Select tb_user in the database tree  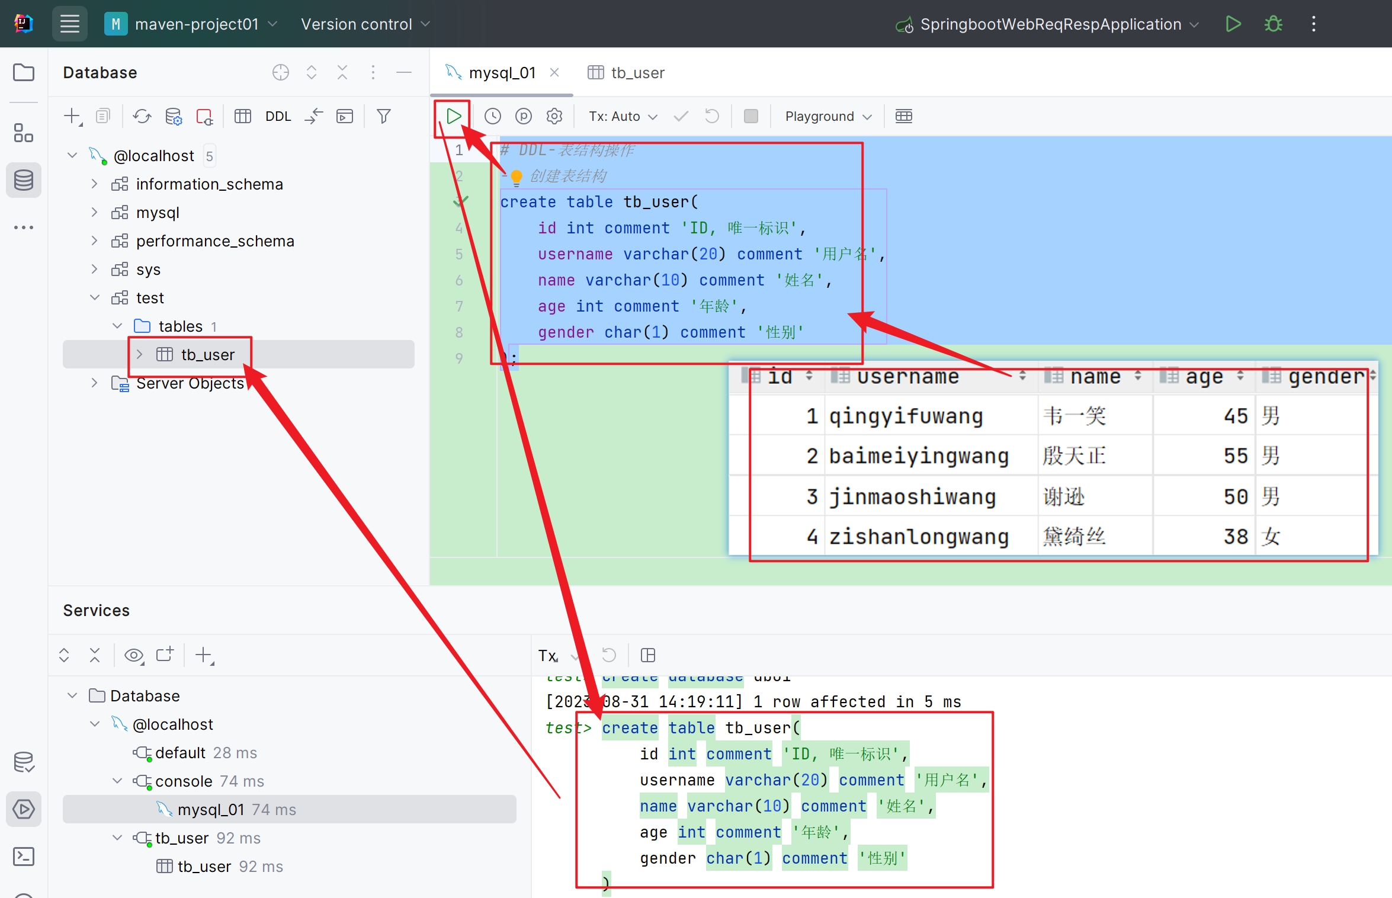[207, 354]
